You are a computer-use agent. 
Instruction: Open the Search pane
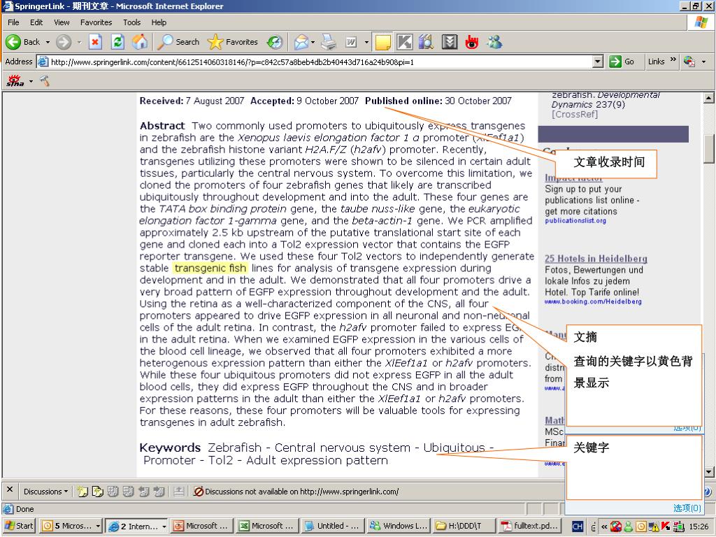pyautogui.click(x=178, y=42)
